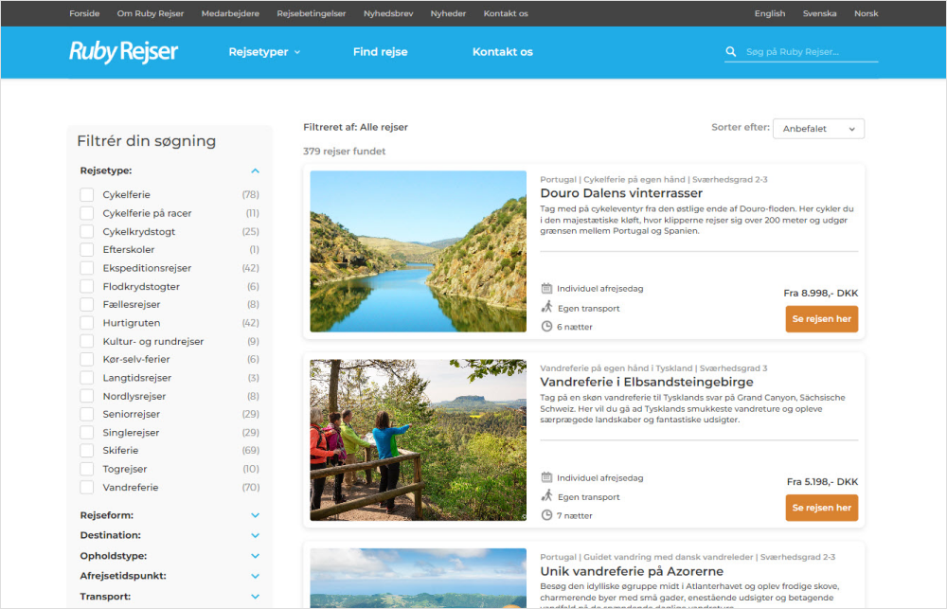Click 'Fra 5.198,- DKK' price
The height and width of the screenshot is (609, 947).
(822, 481)
